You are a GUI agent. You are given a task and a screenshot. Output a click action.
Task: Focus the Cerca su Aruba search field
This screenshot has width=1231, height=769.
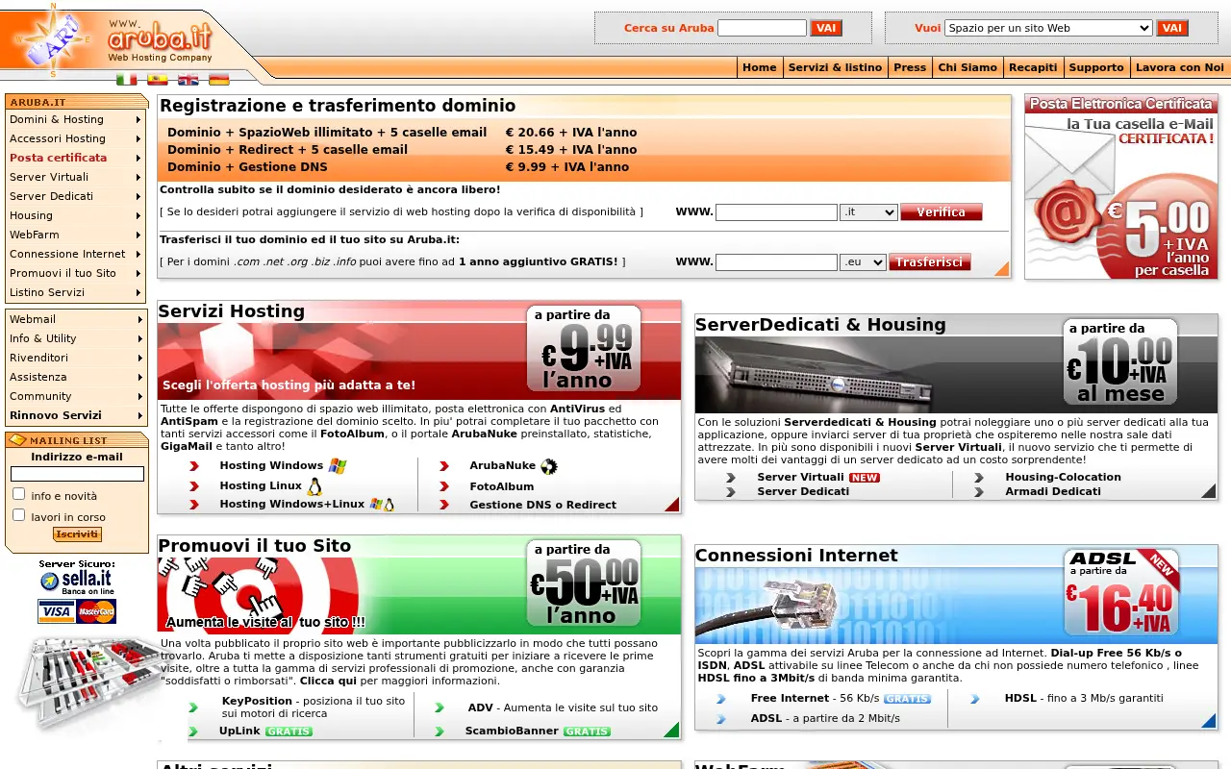point(762,28)
